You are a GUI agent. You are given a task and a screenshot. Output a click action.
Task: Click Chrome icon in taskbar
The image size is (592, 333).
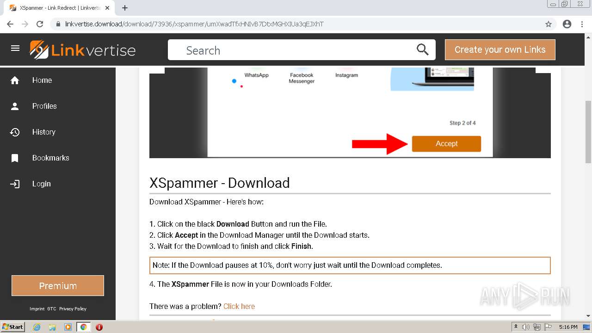tap(83, 327)
